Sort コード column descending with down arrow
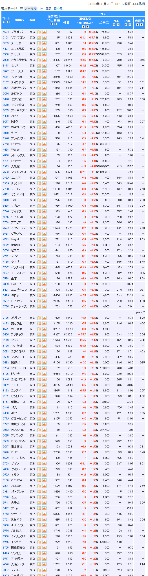 [x=8, y=22]
